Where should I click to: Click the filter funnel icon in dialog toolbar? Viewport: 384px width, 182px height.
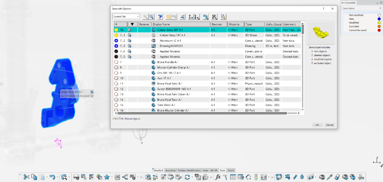point(160,16)
